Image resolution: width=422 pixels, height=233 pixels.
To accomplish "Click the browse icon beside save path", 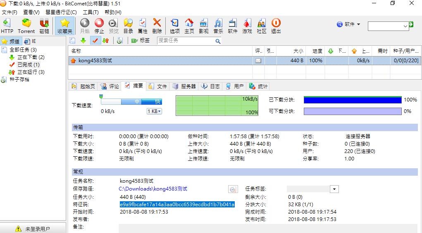I will coord(233,189).
